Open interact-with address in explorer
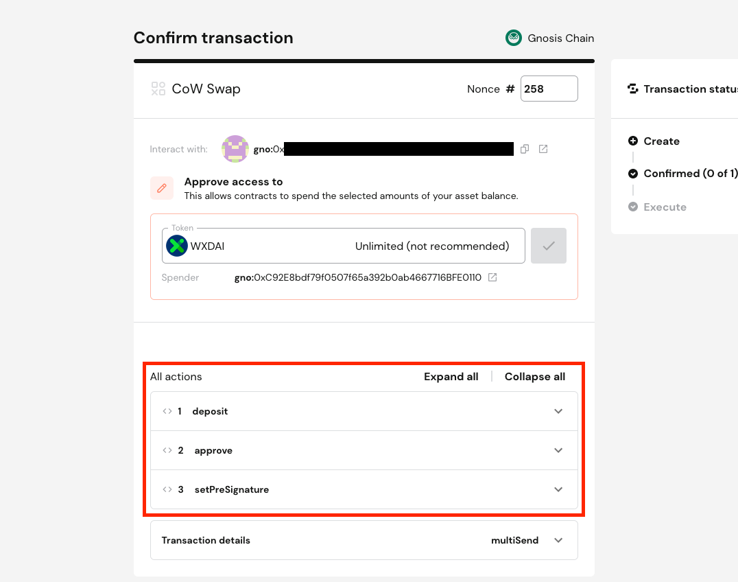This screenshot has height=582, width=738. pos(543,149)
